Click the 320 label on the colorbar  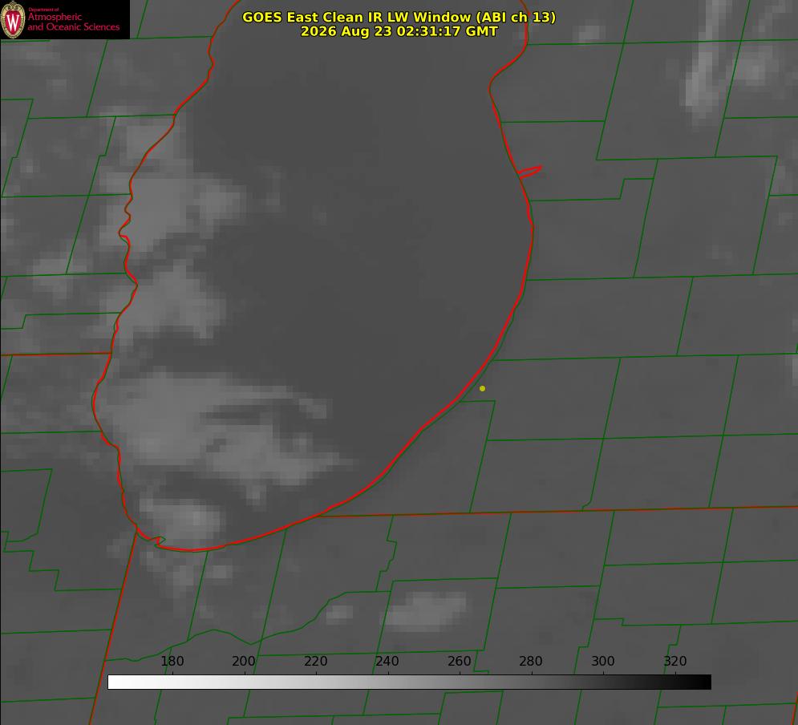pos(675,661)
